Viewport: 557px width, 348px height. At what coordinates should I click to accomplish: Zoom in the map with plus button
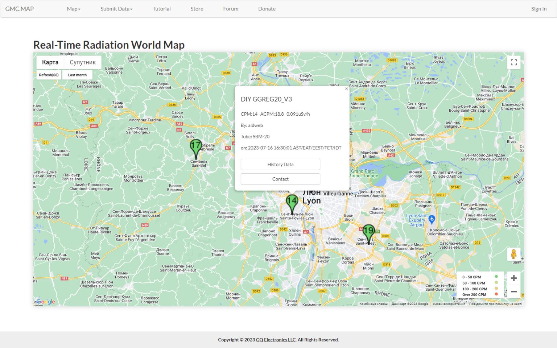[513, 278]
